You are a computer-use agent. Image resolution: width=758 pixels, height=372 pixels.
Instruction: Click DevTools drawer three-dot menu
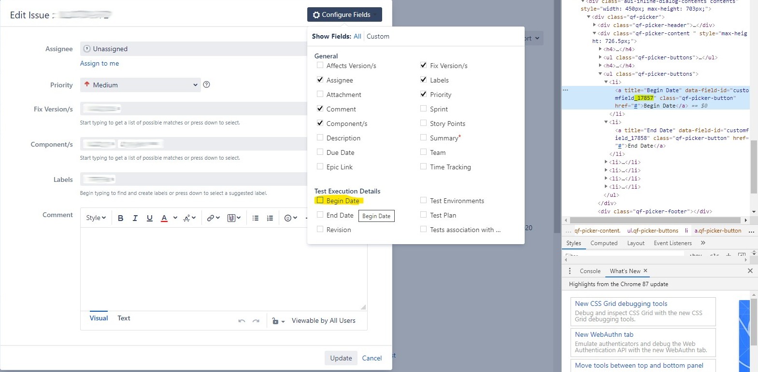tap(570, 271)
